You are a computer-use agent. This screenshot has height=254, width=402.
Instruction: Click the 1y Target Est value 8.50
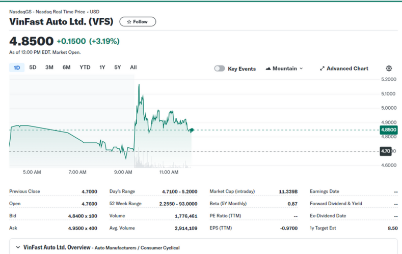(x=393, y=228)
